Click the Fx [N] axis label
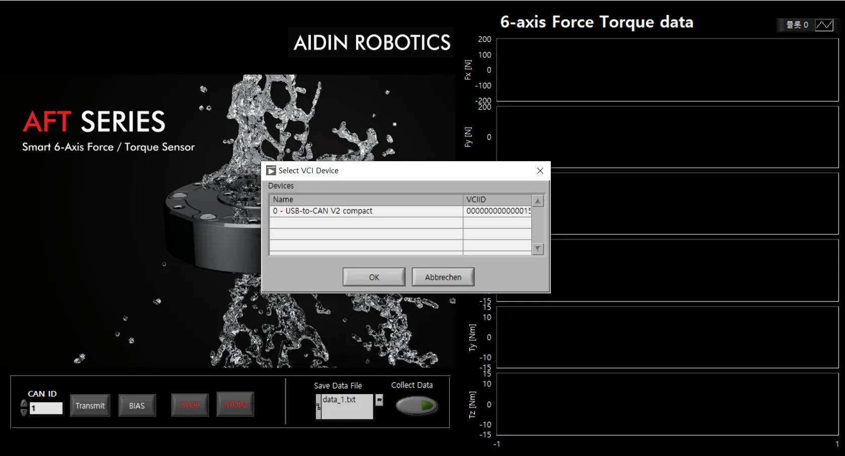Image resolution: width=845 pixels, height=456 pixels. [x=468, y=70]
